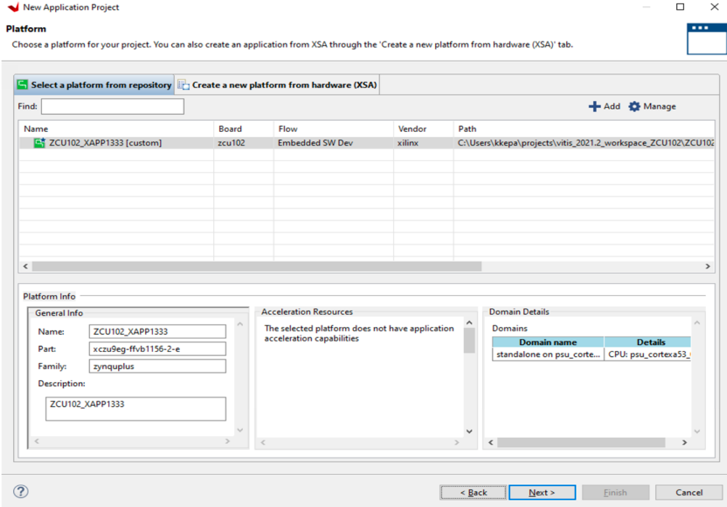Click the Part field xczu9eg-ffvb1156-2-e

coord(157,349)
